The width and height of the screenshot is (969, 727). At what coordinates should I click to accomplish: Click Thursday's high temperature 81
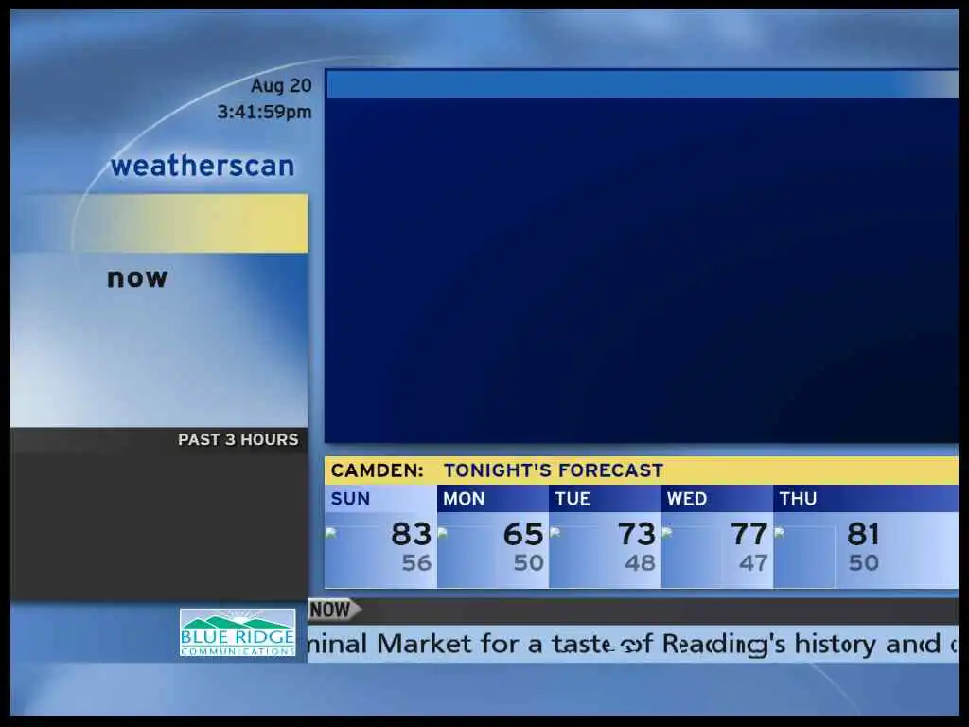coord(863,534)
